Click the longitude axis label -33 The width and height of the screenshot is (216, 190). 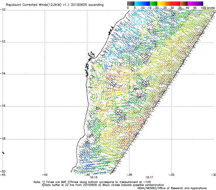172,175
